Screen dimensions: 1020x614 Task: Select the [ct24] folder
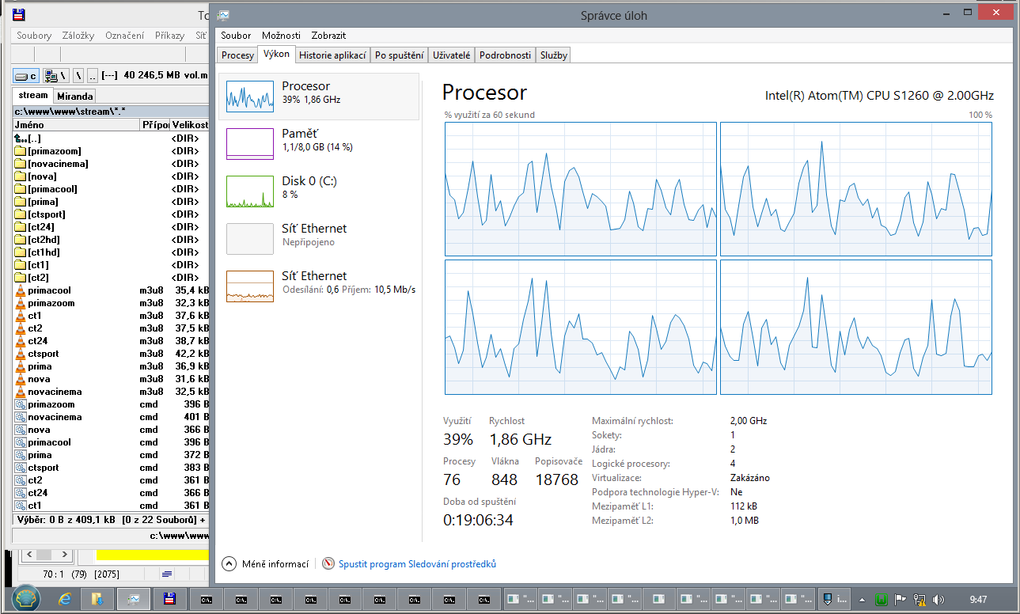(x=111, y=227)
